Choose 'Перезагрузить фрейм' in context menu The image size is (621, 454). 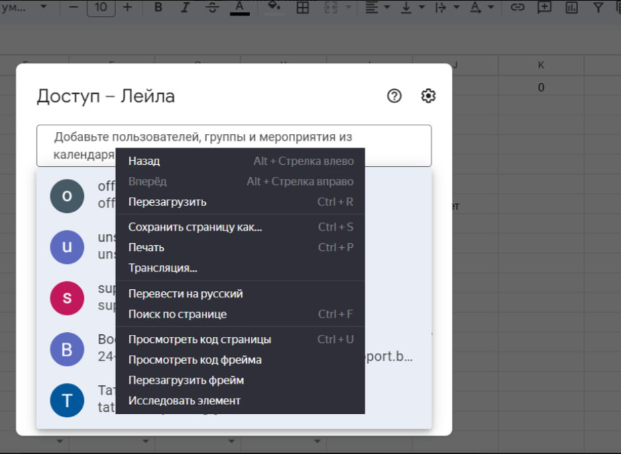[240, 380]
